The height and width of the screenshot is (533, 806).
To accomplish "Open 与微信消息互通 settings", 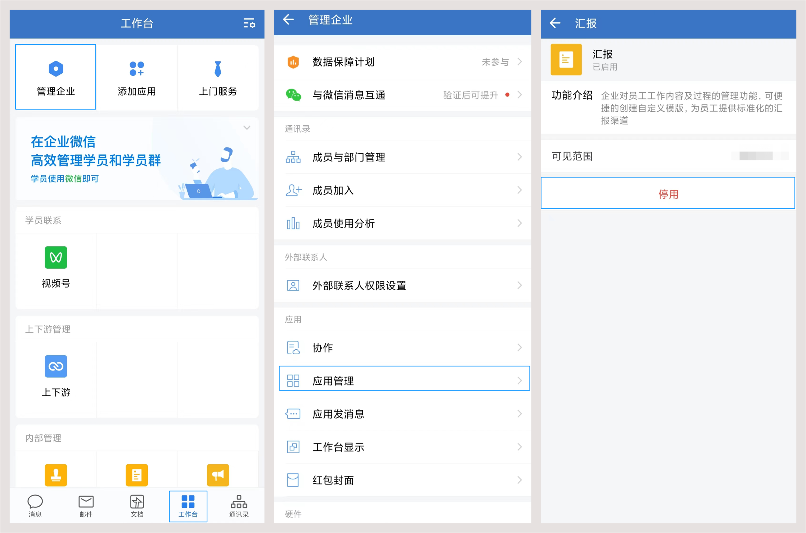I will tap(403, 95).
